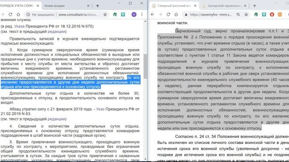Click paragraph starting 'Дополнительные сутки отдыха'
Image resolution: width=289 pixels, height=162 pixels.
(x=70, y=98)
